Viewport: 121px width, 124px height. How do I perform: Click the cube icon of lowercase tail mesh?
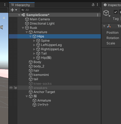pyautogui.click(x=31, y=79)
